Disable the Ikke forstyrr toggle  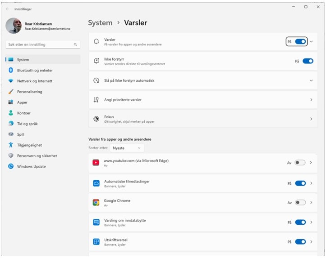point(308,61)
